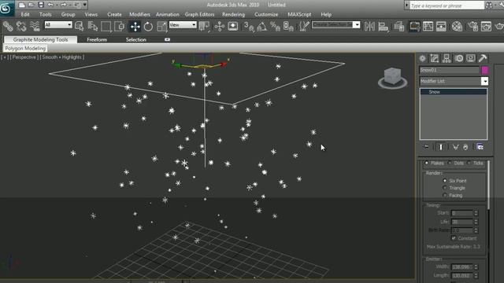504x283 pixels.
Task: Open the Curve Editor icon
Action: pyautogui.click(x=428, y=26)
